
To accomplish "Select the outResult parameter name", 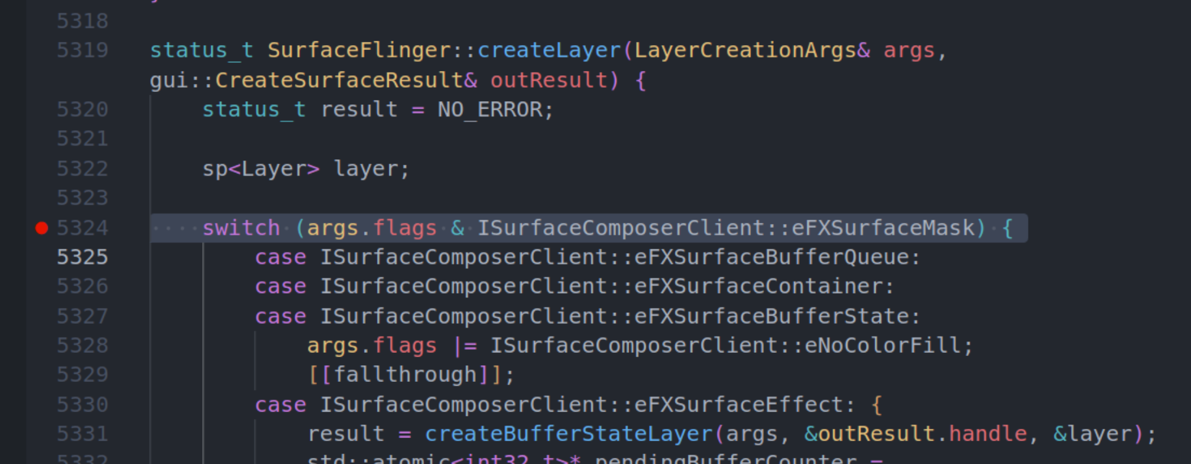I will (549, 80).
